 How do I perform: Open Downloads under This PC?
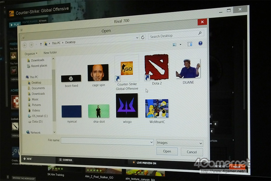36,94
